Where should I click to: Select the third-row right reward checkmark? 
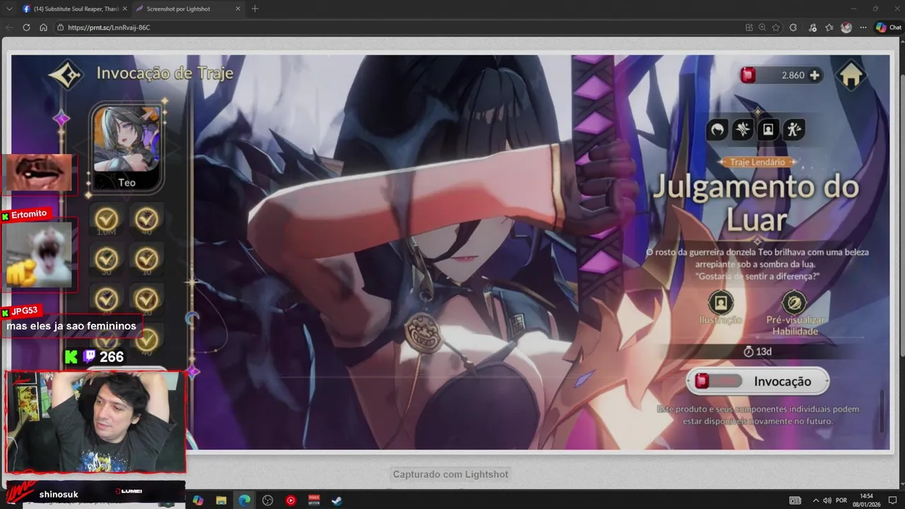(146, 299)
